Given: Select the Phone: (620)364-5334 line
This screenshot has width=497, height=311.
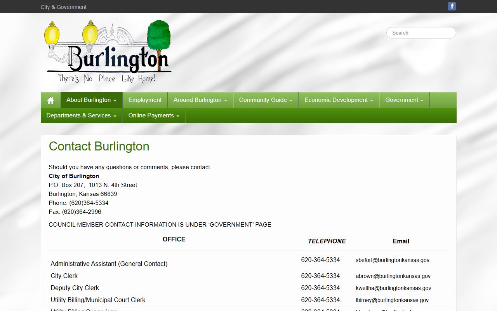Looking at the screenshot, I should (78, 203).
